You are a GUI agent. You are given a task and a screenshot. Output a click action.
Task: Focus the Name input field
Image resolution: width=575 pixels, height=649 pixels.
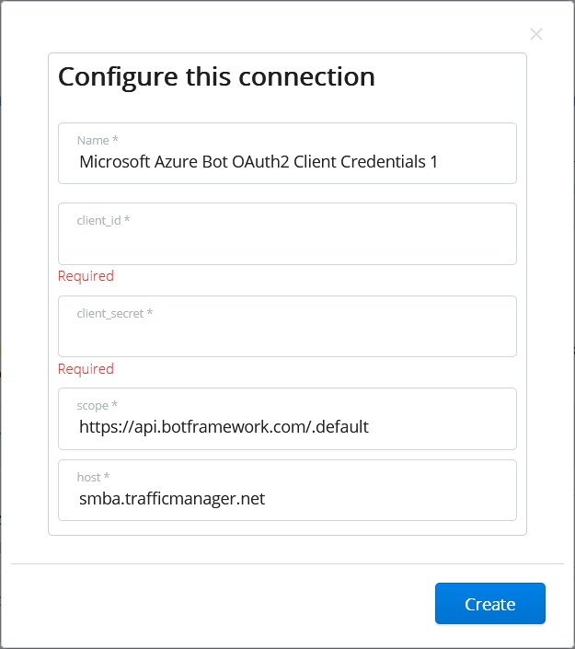[287, 162]
